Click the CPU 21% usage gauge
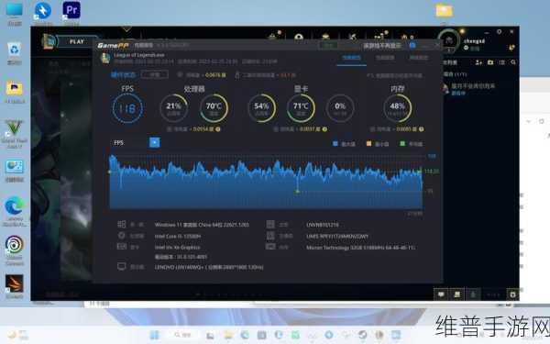The image size is (550, 344). (x=173, y=107)
